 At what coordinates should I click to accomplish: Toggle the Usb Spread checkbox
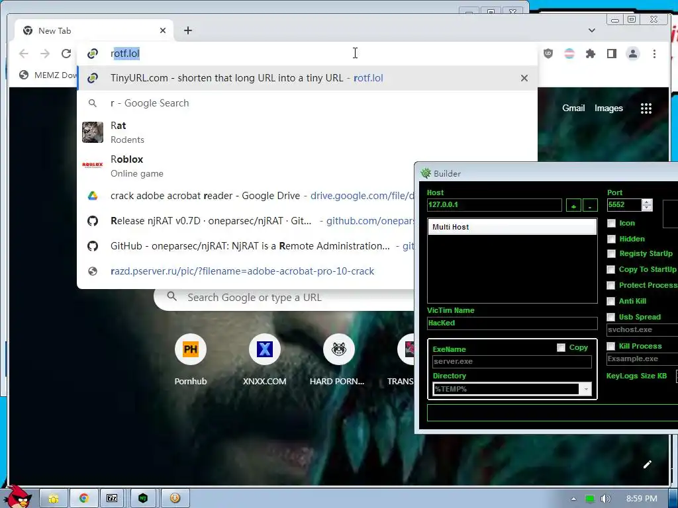pyautogui.click(x=611, y=317)
